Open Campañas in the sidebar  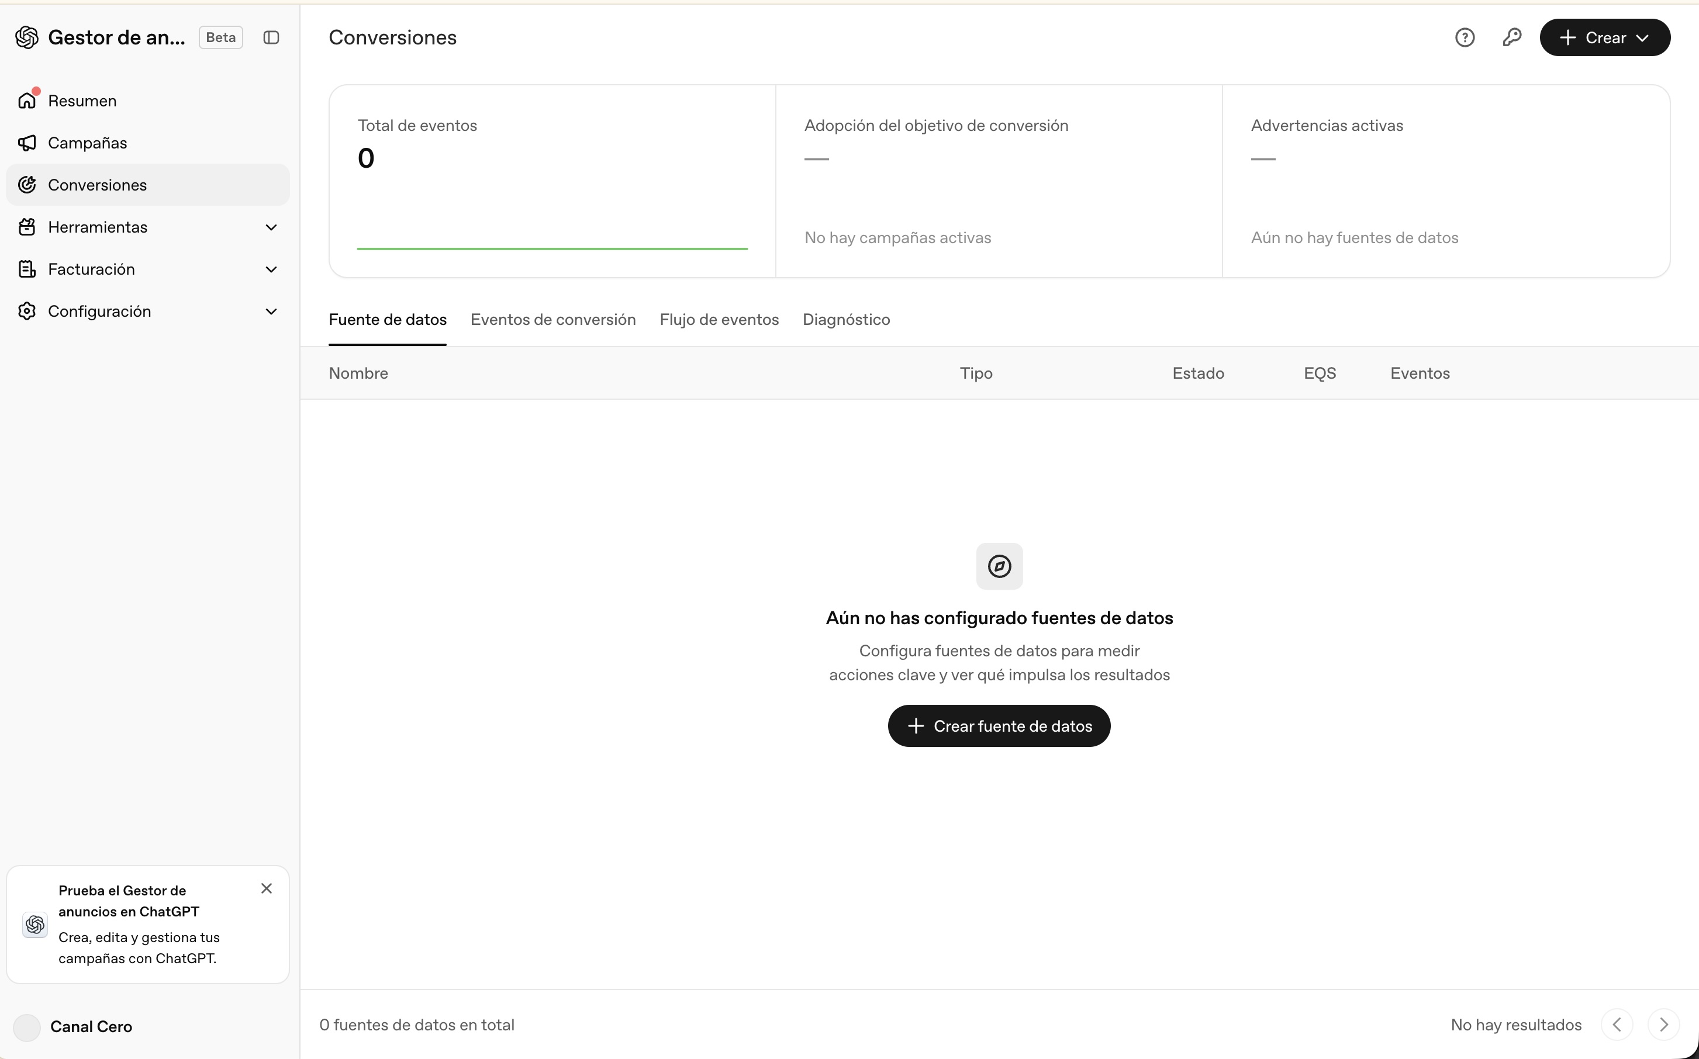click(148, 143)
